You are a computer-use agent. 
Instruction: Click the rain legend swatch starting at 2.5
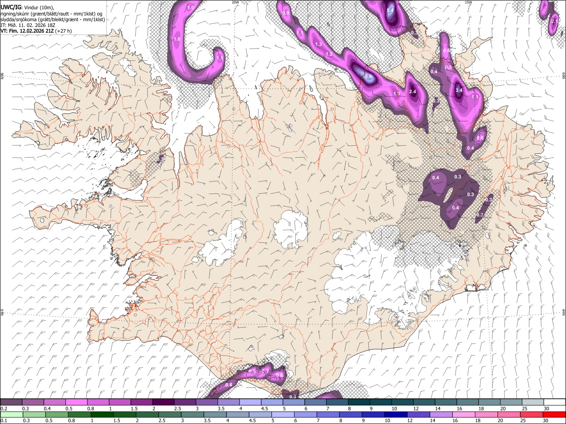coord(170,415)
